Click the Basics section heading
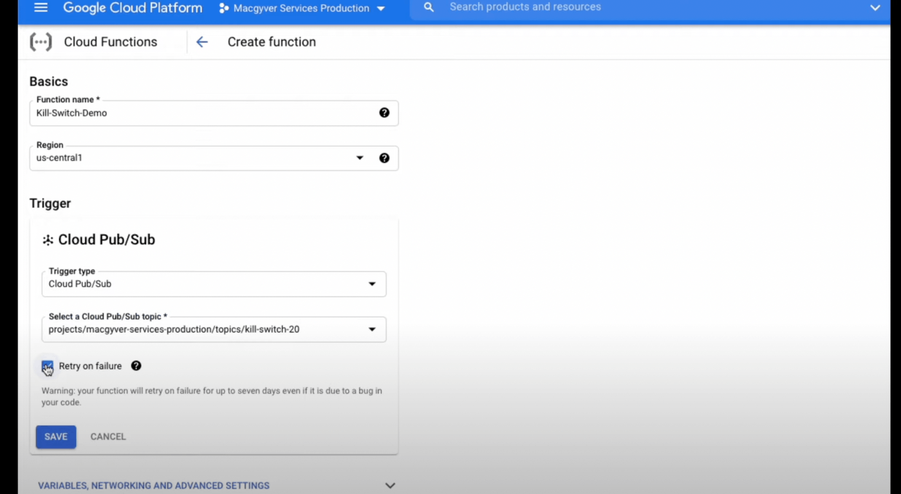The height and width of the screenshot is (494, 901). pos(49,82)
